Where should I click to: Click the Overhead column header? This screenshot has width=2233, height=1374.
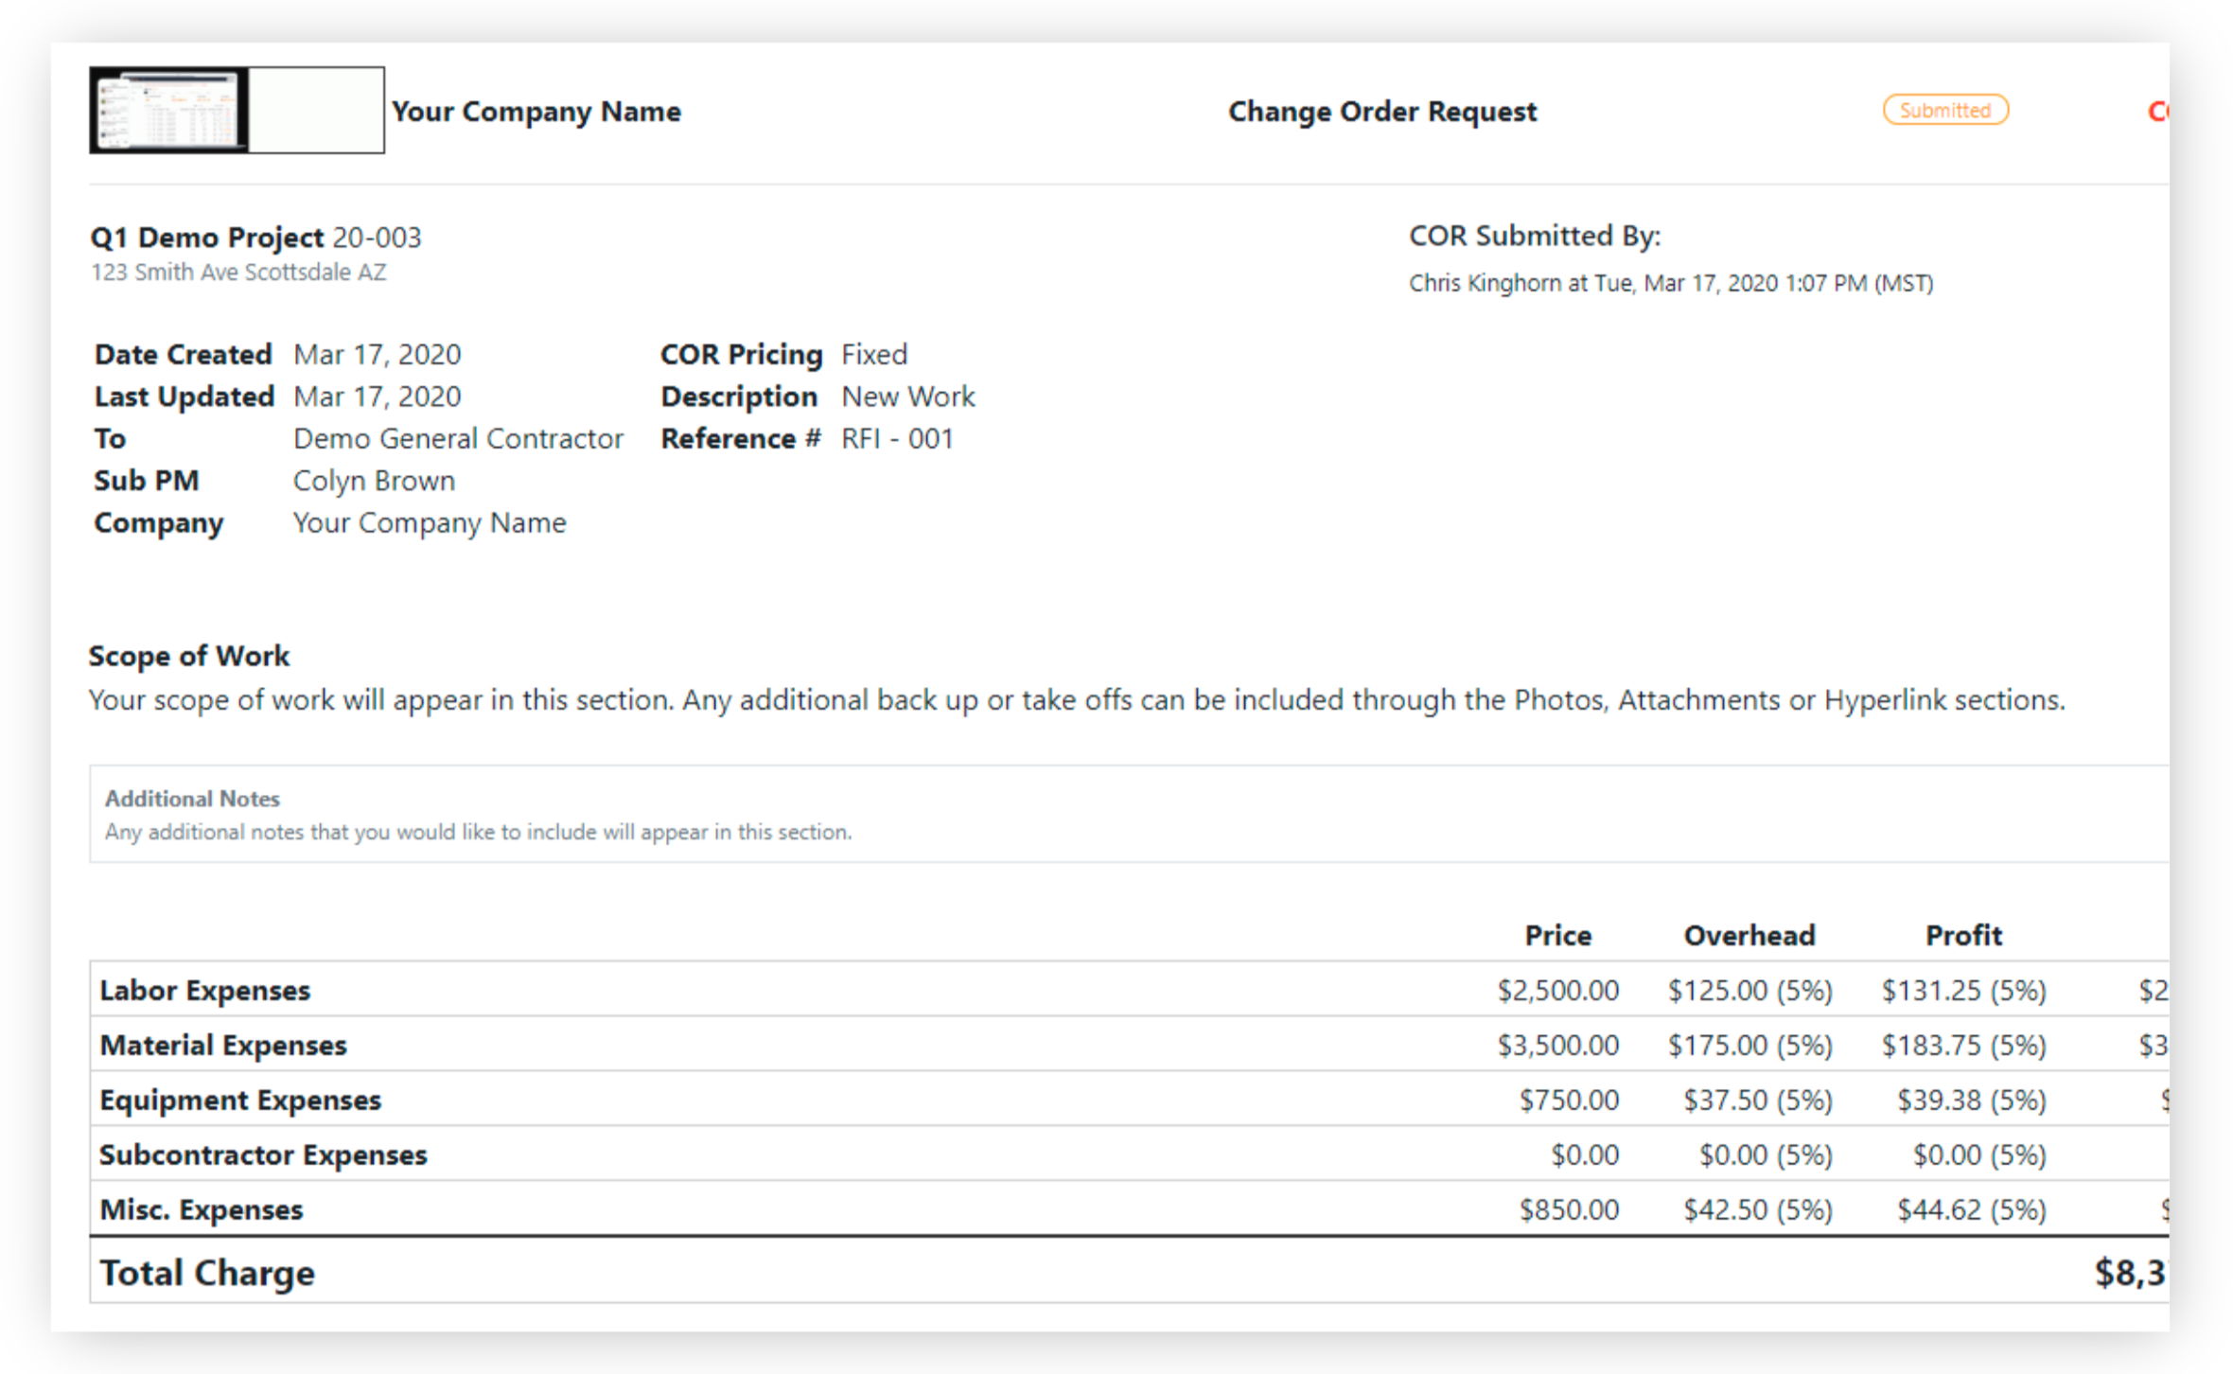[1749, 935]
